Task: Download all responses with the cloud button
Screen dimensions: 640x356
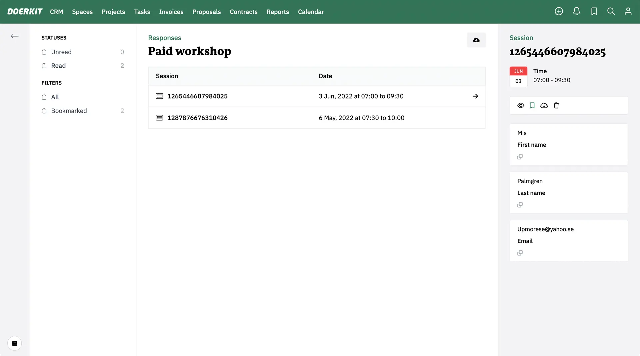Action: click(476, 40)
